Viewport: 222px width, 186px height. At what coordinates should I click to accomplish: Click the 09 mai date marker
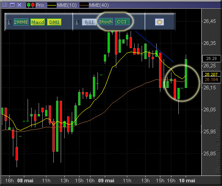point(106,181)
